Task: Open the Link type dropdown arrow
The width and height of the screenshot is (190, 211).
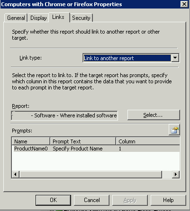Action: pos(175,58)
